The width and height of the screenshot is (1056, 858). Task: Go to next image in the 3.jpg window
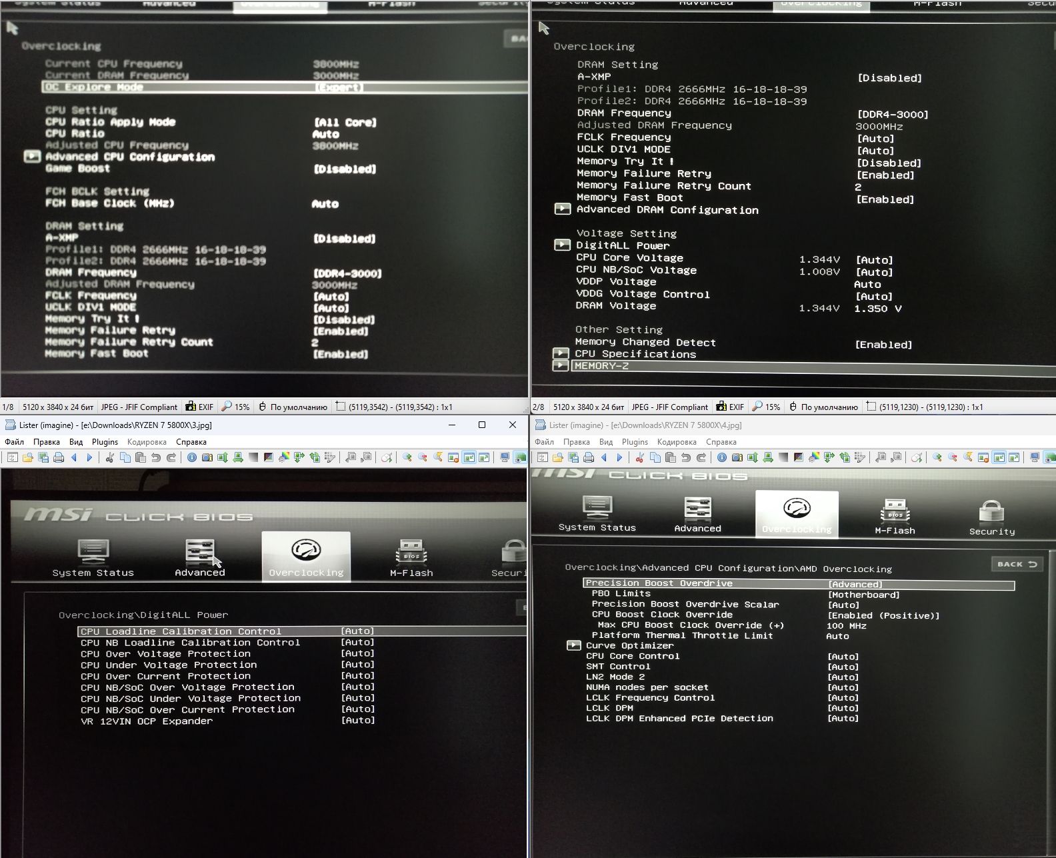pyautogui.click(x=89, y=457)
